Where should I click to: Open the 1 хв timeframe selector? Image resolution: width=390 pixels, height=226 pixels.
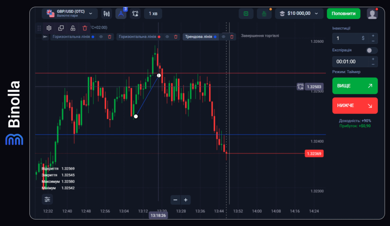153,14
